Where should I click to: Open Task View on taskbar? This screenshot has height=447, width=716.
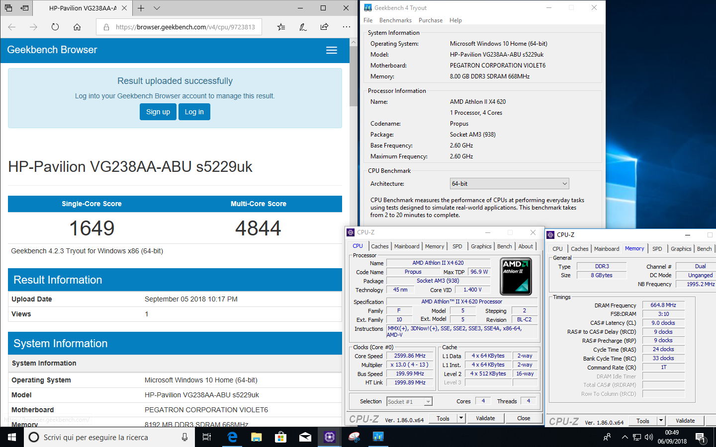[207, 437]
